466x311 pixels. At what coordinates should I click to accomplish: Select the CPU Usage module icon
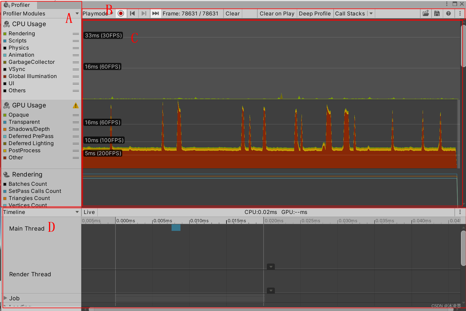point(7,24)
